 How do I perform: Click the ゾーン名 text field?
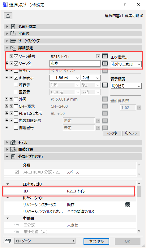(x=75, y=63)
